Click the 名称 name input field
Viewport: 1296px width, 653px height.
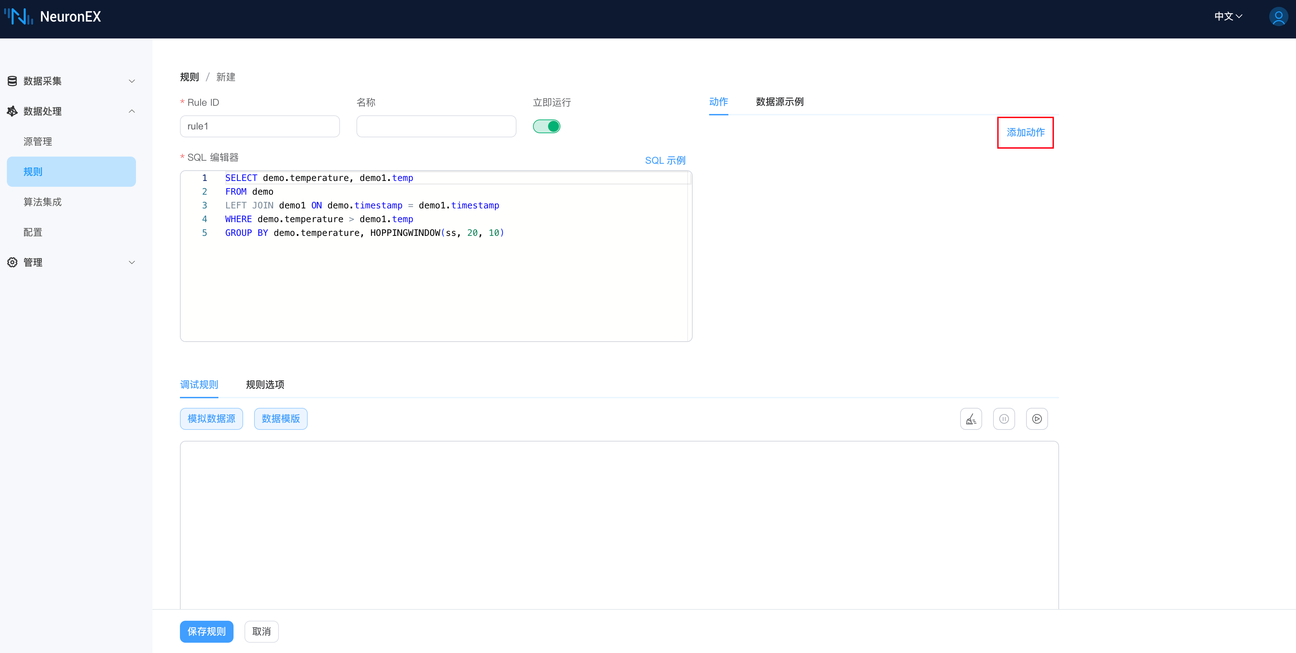tap(436, 126)
